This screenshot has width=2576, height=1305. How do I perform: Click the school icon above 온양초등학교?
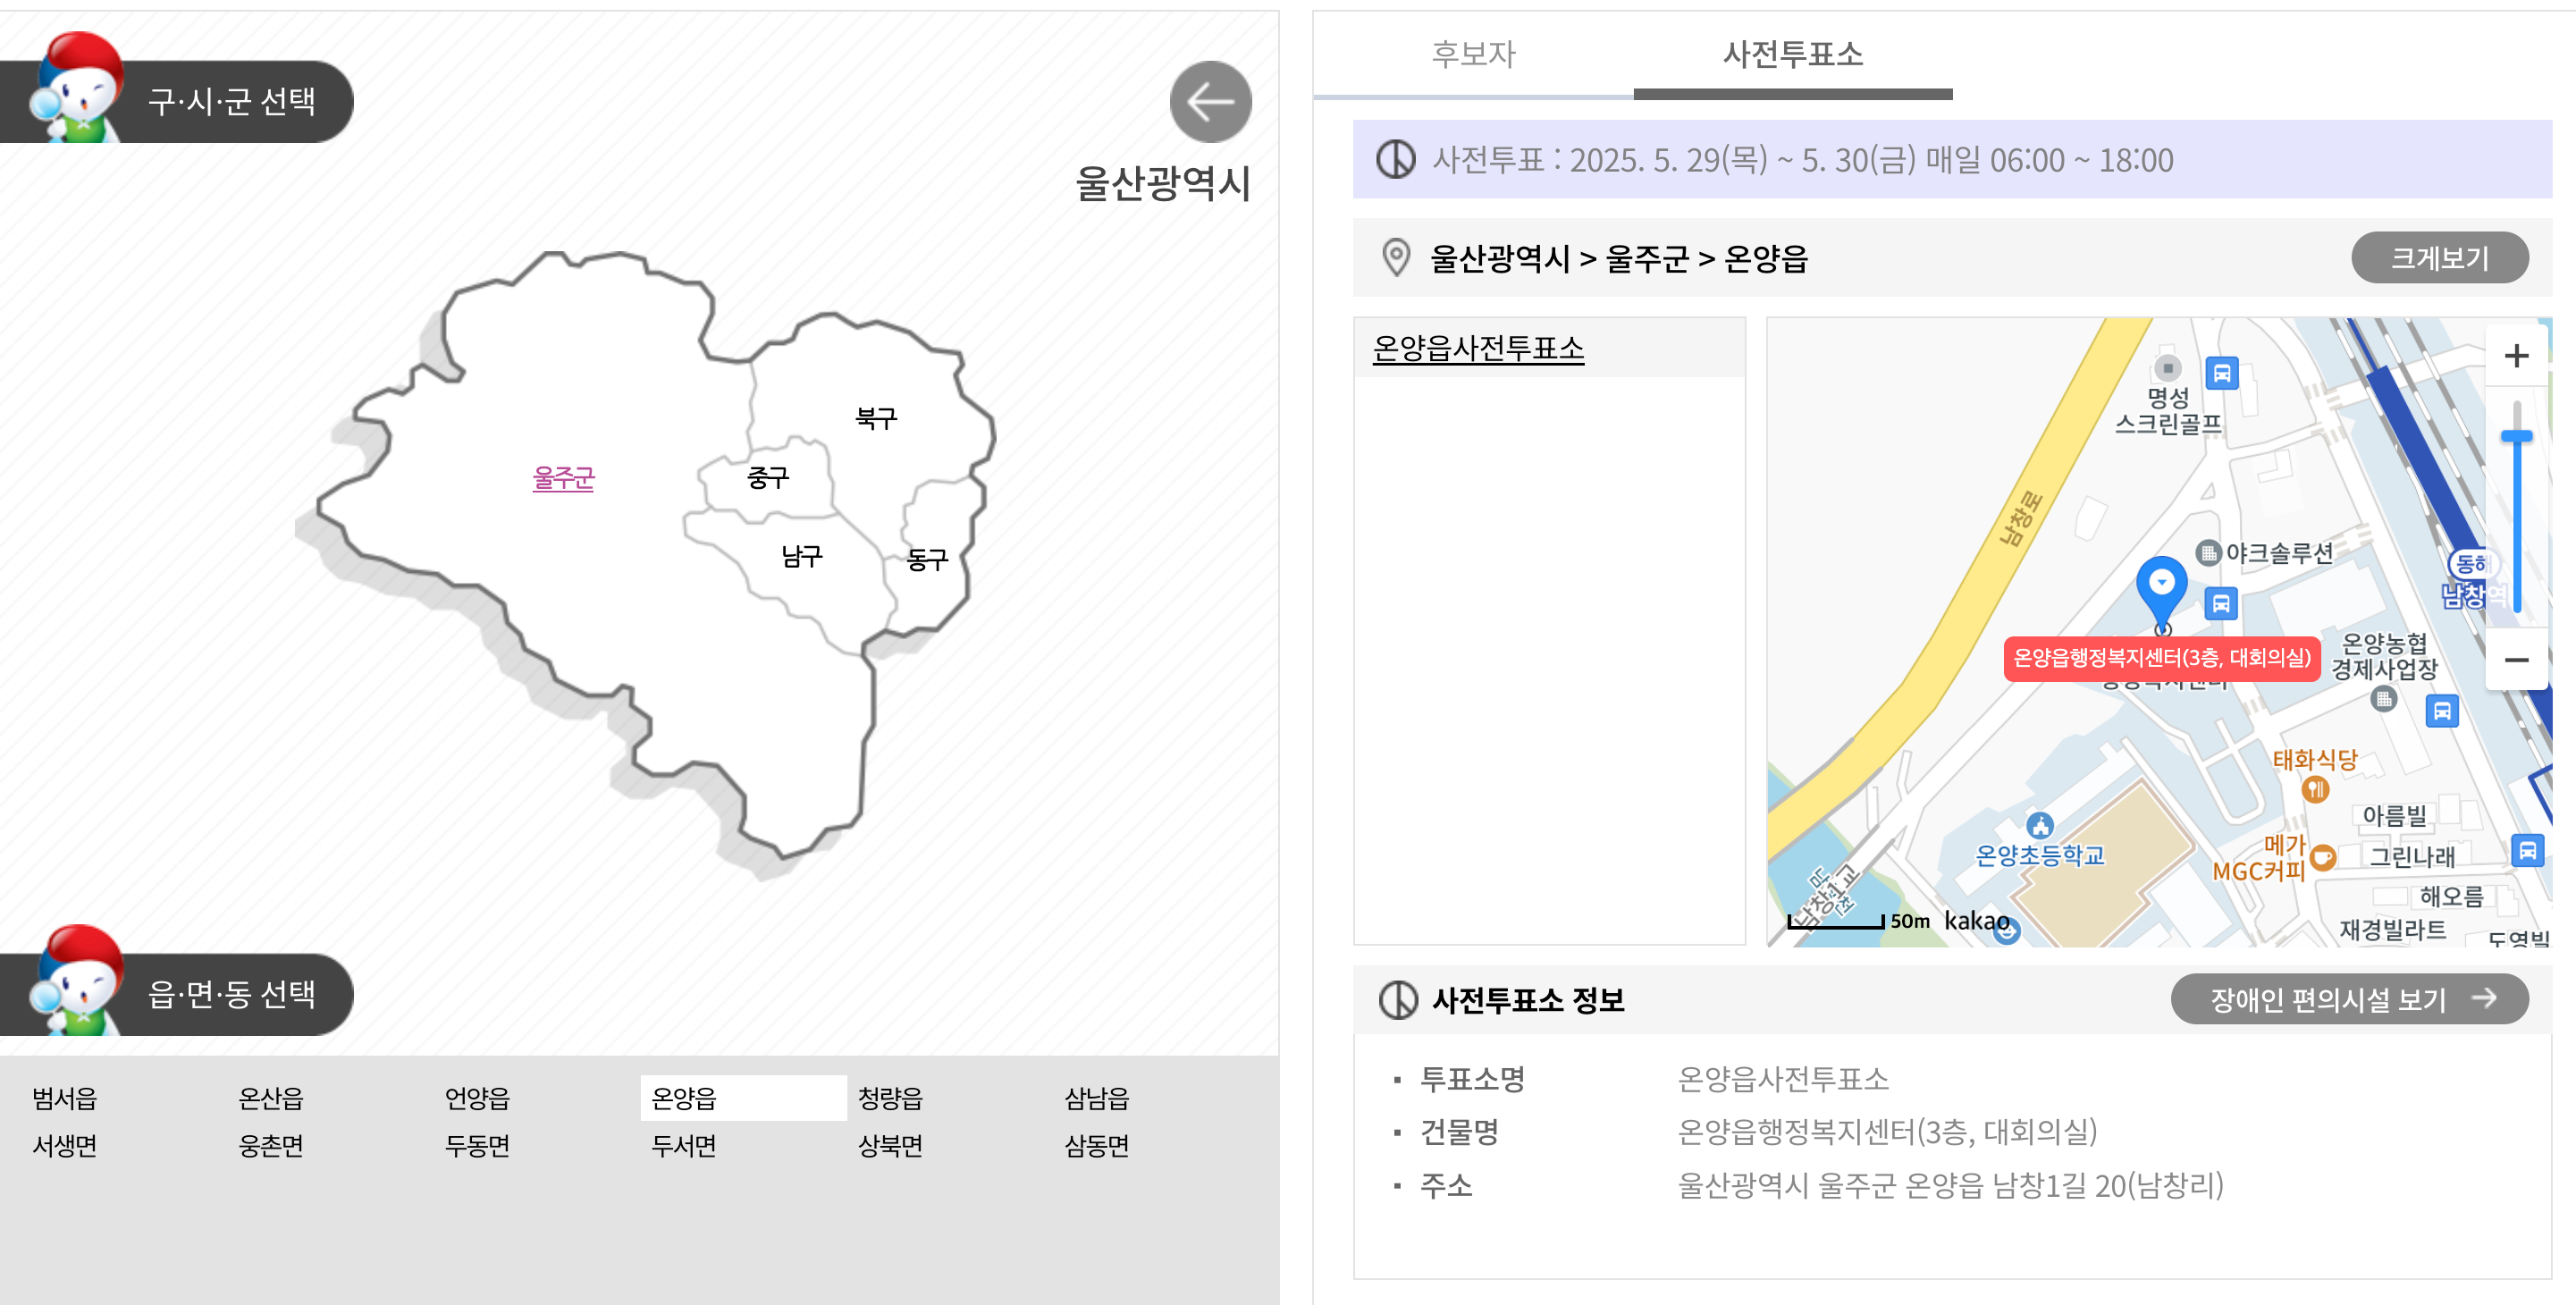coord(2040,826)
